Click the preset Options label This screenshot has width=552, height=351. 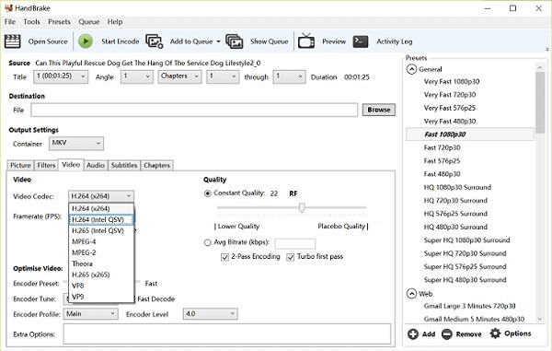tap(517, 333)
